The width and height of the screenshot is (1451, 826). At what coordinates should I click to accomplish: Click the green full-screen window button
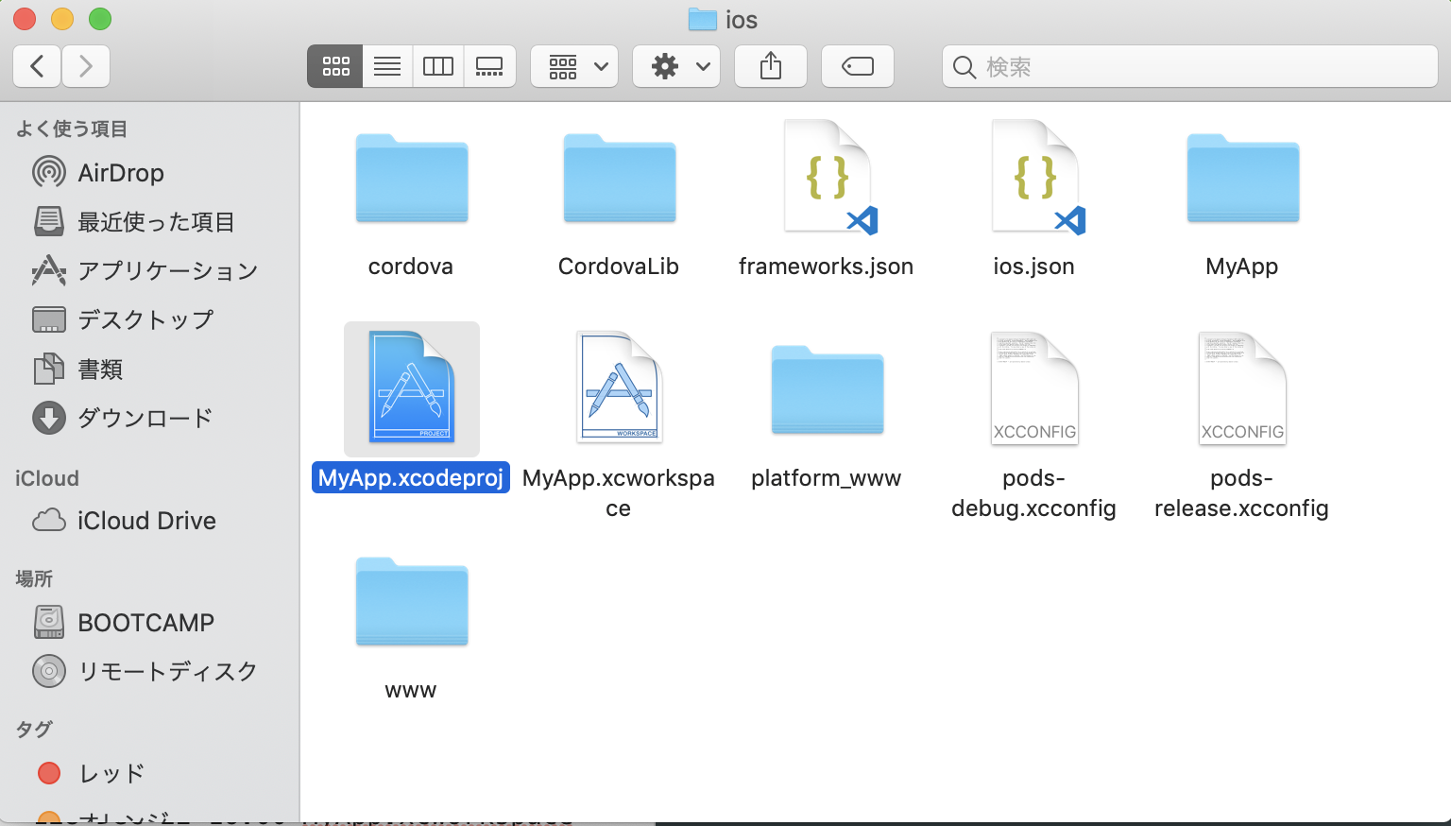[x=100, y=19]
